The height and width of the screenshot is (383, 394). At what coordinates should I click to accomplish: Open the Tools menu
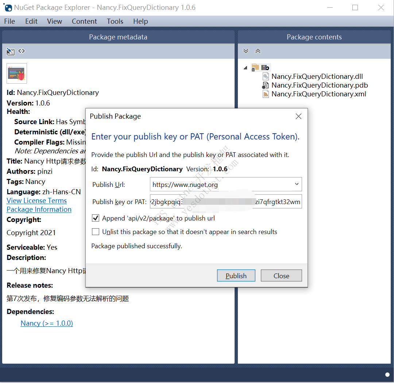click(115, 22)
